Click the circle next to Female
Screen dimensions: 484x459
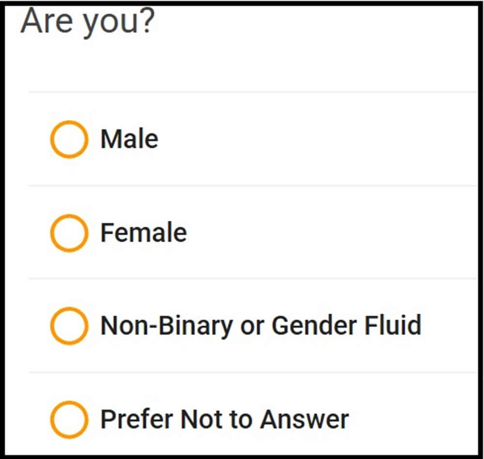click(69, 233)
